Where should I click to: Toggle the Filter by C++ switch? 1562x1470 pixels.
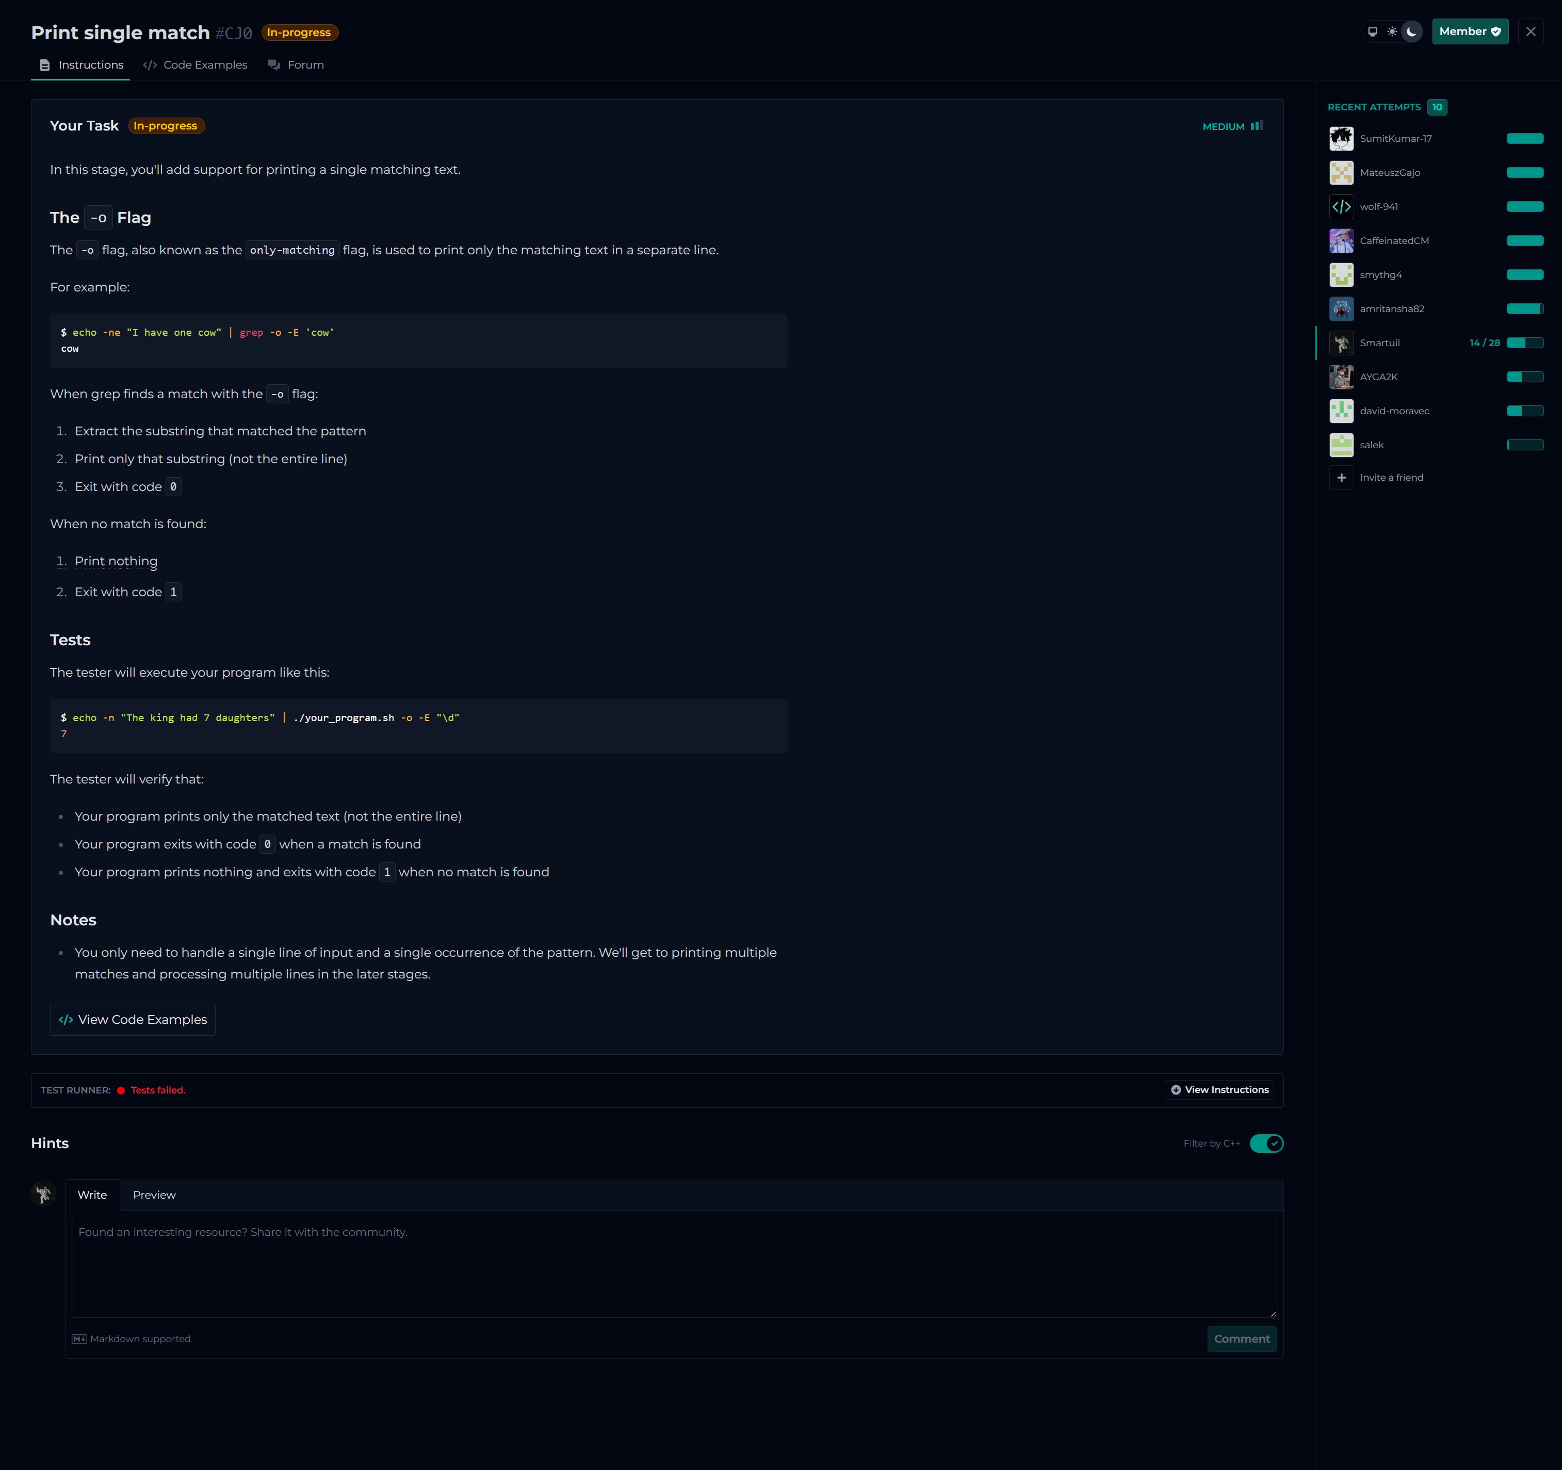pyautogui.click(x=1266, y=1143)
